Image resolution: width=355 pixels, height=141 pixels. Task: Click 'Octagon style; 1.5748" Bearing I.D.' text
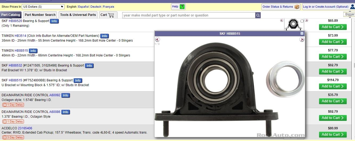(27, 100)
